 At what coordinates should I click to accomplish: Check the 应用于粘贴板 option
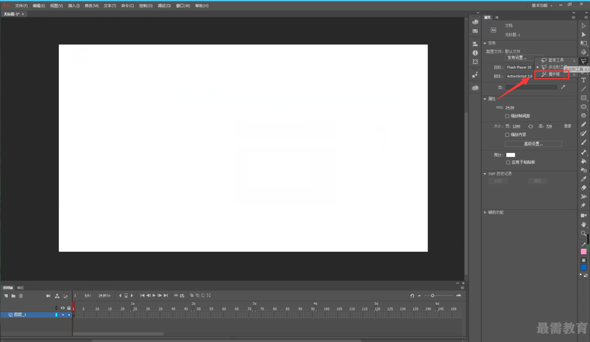[508, 162]
